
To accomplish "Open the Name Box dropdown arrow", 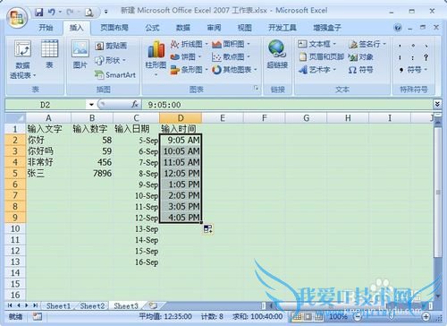I will pos(91,105).
